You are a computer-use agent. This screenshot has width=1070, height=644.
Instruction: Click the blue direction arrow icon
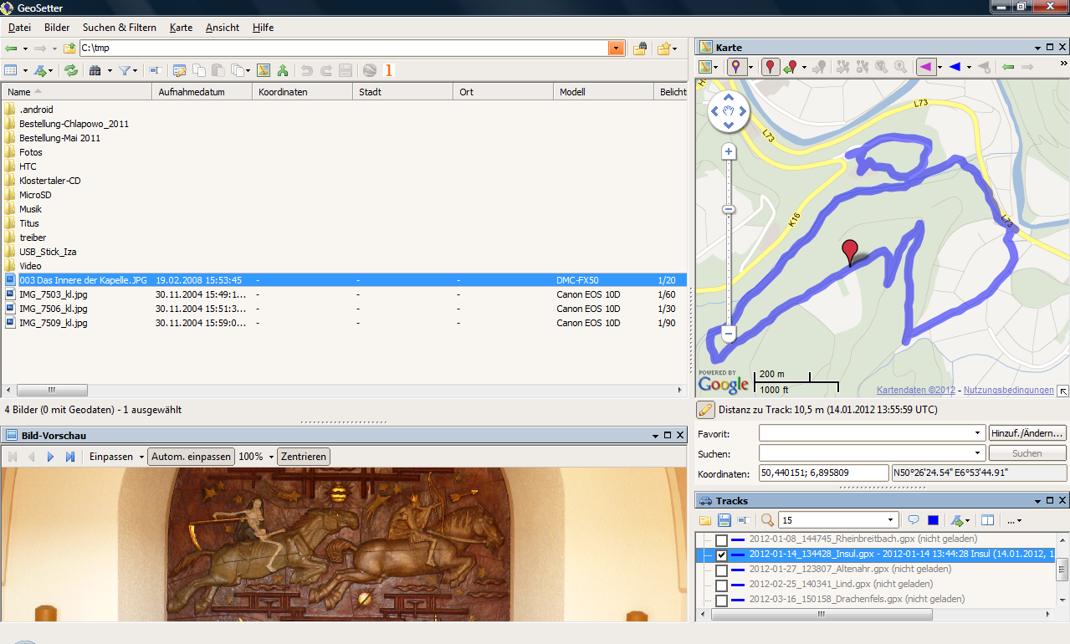[955, 67]
